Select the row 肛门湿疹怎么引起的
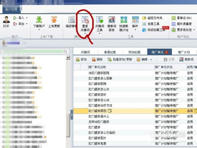This screenshot has width=197, height=148. (x=135, y=133)
